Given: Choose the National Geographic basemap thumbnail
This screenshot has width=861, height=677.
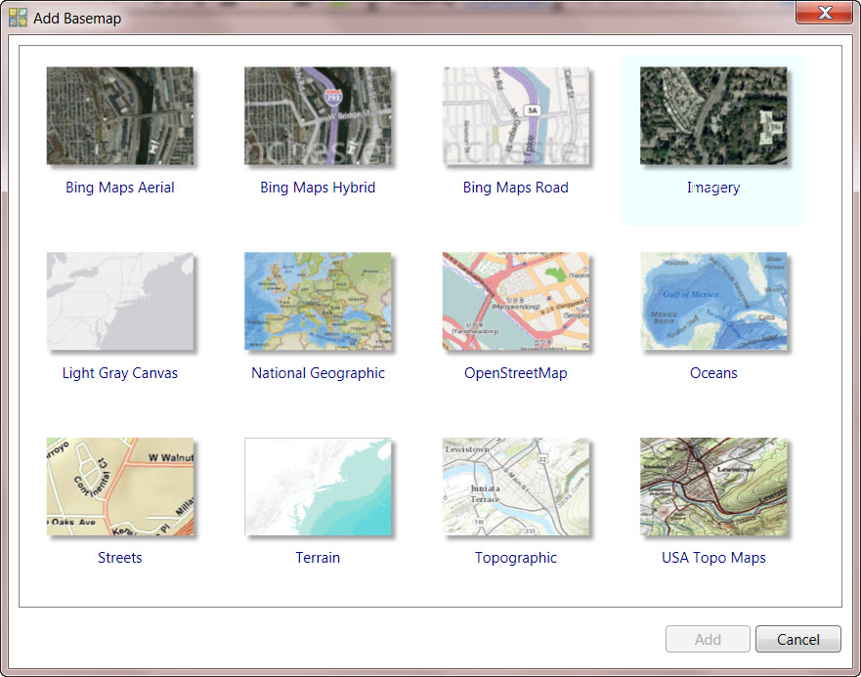Looking at the screenshot, I should point(318,301).
